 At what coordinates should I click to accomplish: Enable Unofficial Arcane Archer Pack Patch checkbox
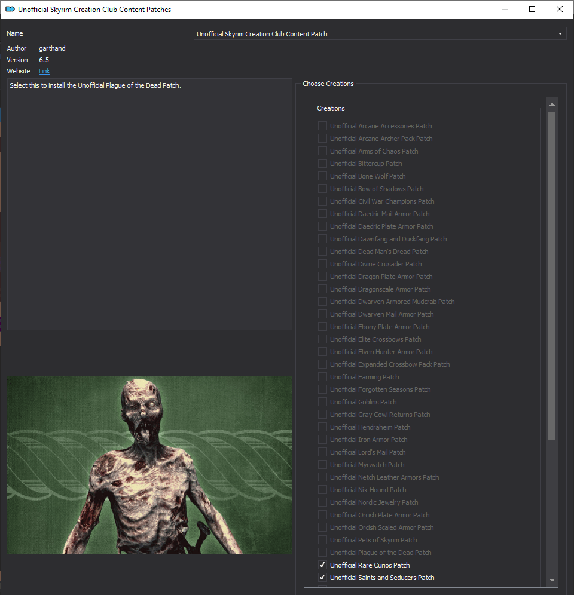[x=322, y=138]
